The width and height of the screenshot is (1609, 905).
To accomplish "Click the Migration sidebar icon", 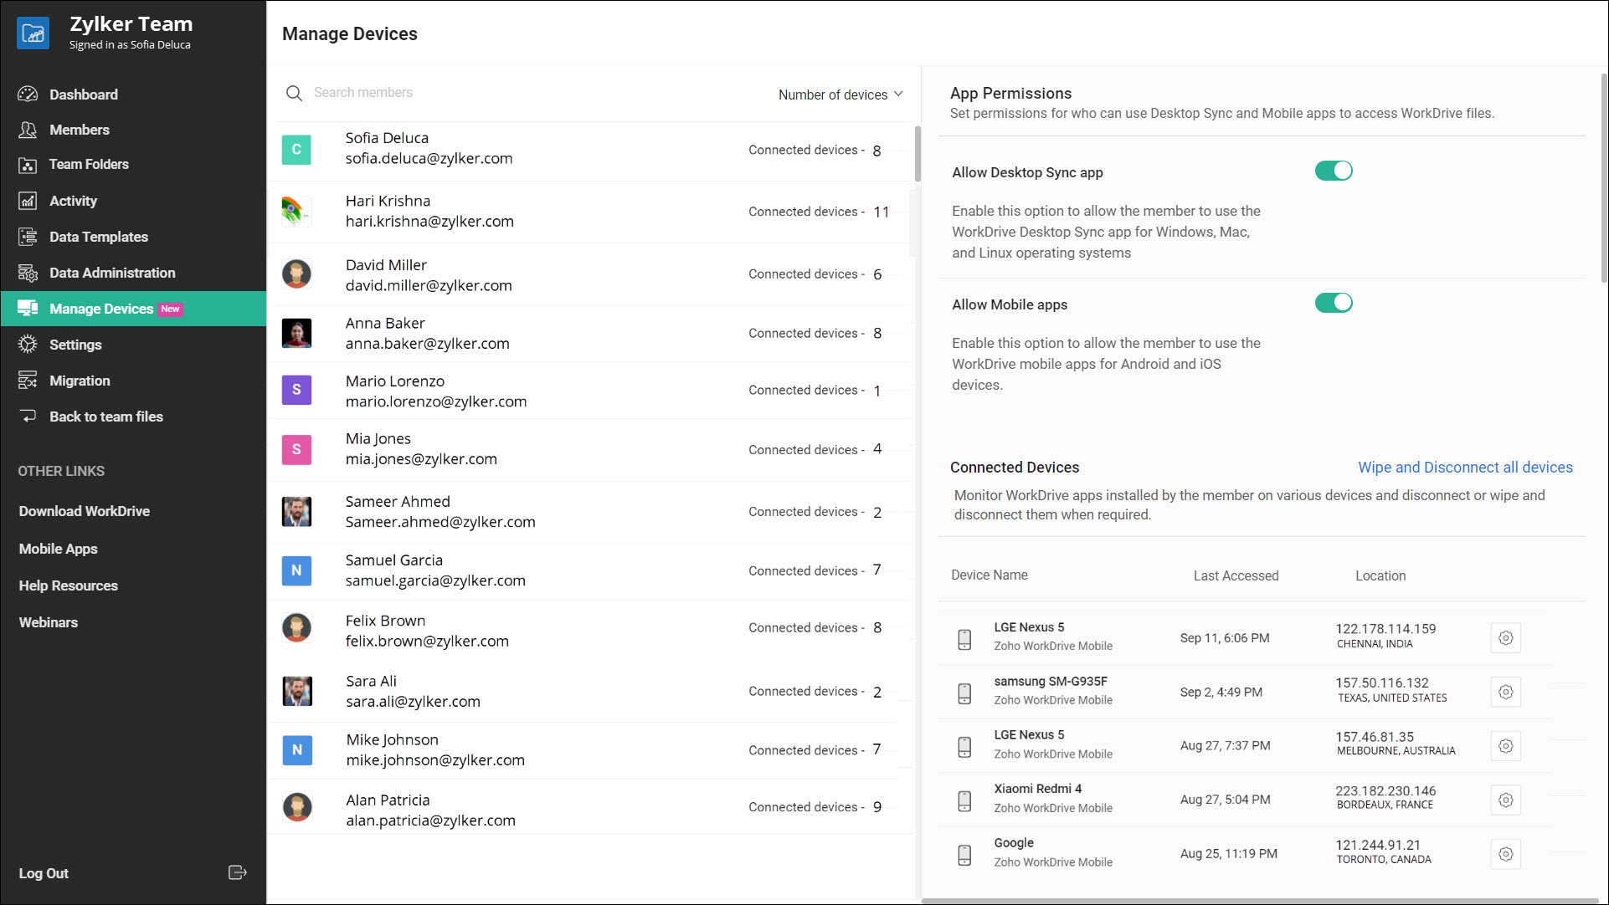I will click(x=28, y=381).
